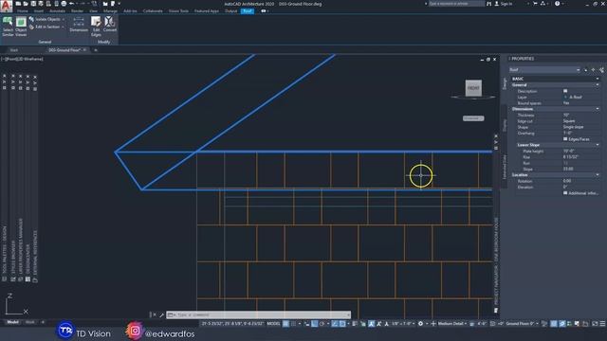Click the Dimension tool in the ribbon
This screenshot has width=607, height=341.
(79, 24)
